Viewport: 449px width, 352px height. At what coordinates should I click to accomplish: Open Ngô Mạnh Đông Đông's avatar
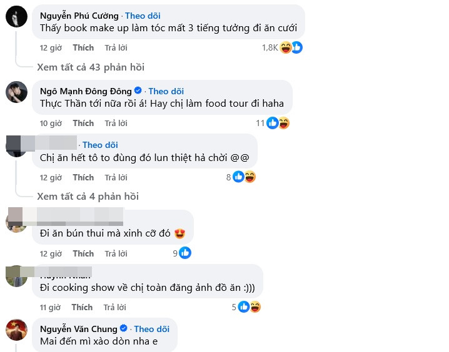[16, 92]
